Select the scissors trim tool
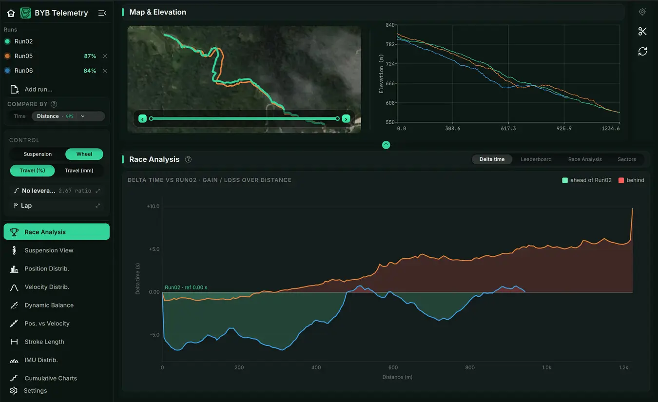 coord(642,32)
